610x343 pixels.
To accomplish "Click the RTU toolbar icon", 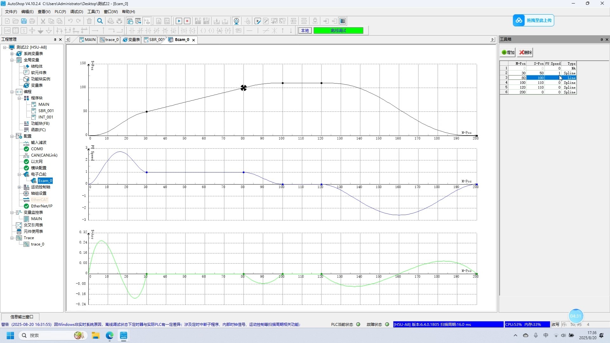I will [x=206, y=21].
